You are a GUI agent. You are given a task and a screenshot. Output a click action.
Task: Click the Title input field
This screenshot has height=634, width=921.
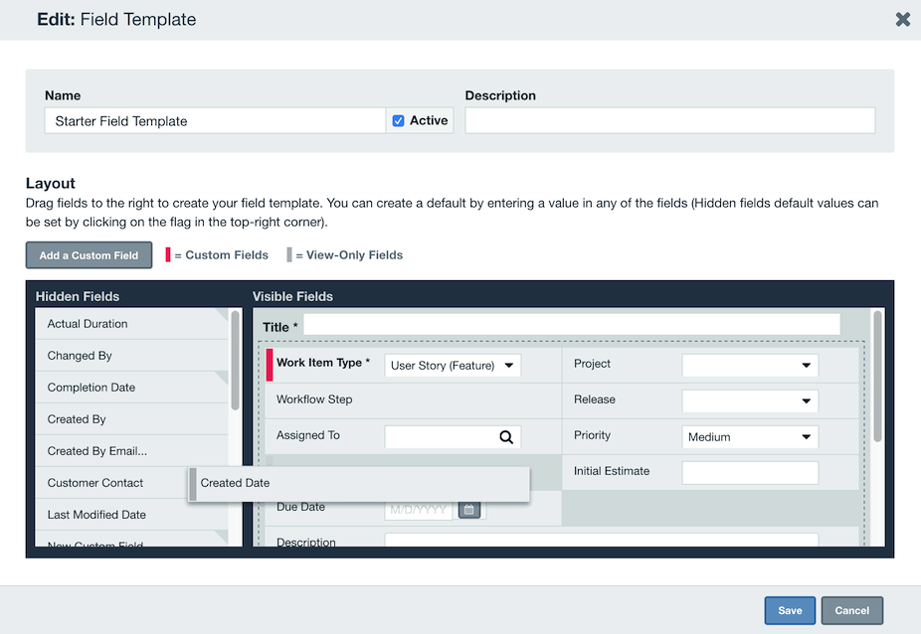point(572,325)
